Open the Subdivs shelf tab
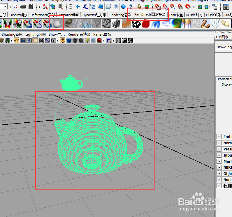Viewport: 232px width, 217px height. (18, 15)
